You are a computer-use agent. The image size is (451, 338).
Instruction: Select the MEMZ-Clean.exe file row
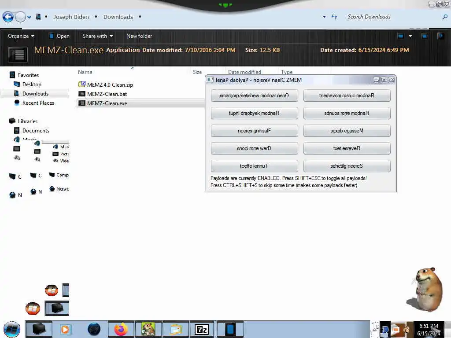(140, 103)
